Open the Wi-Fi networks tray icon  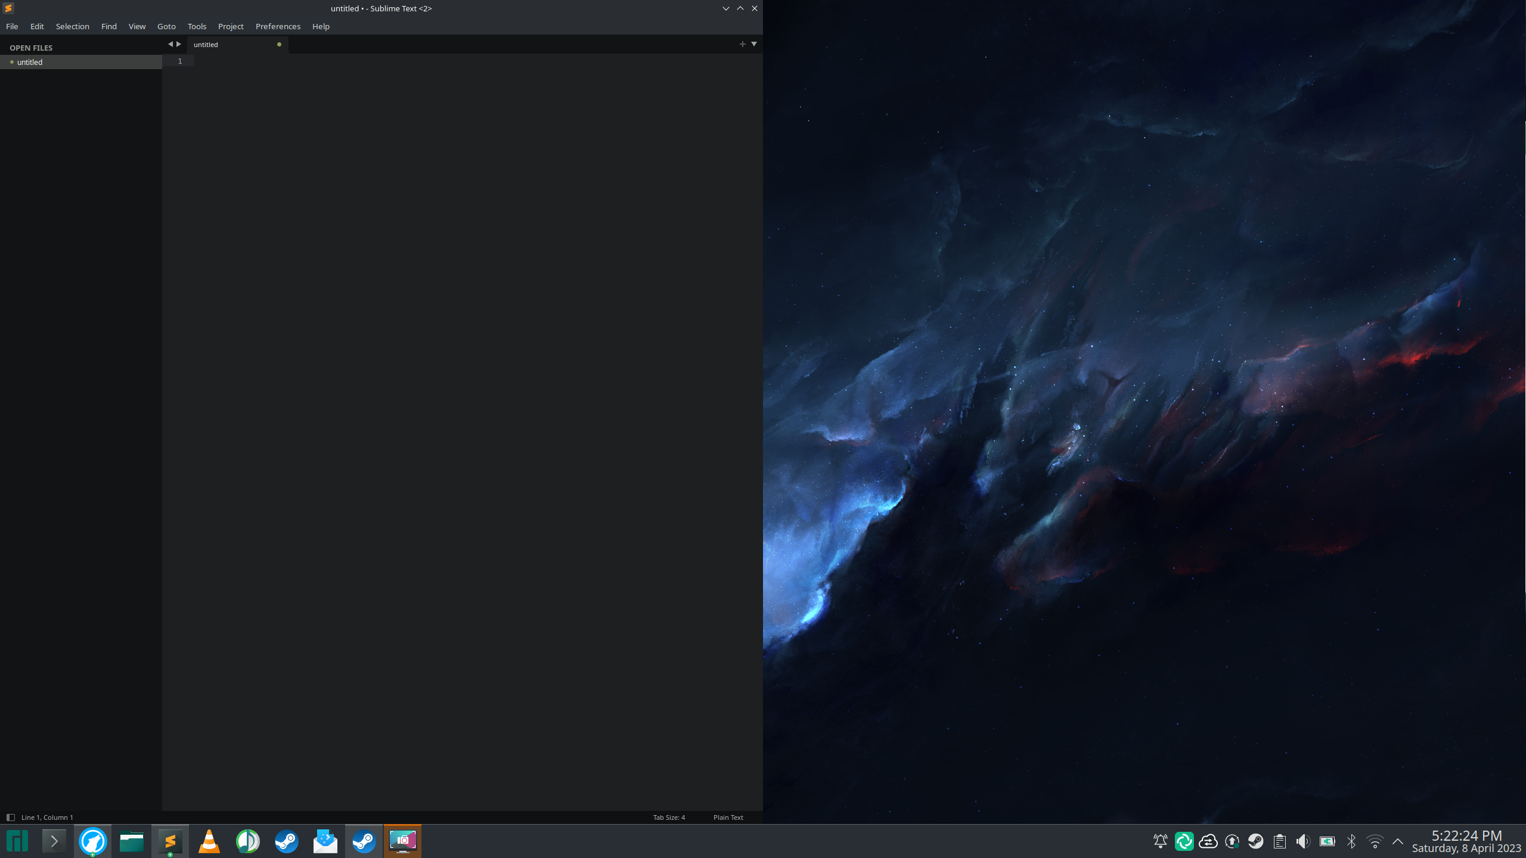[x=1375, y=841]
